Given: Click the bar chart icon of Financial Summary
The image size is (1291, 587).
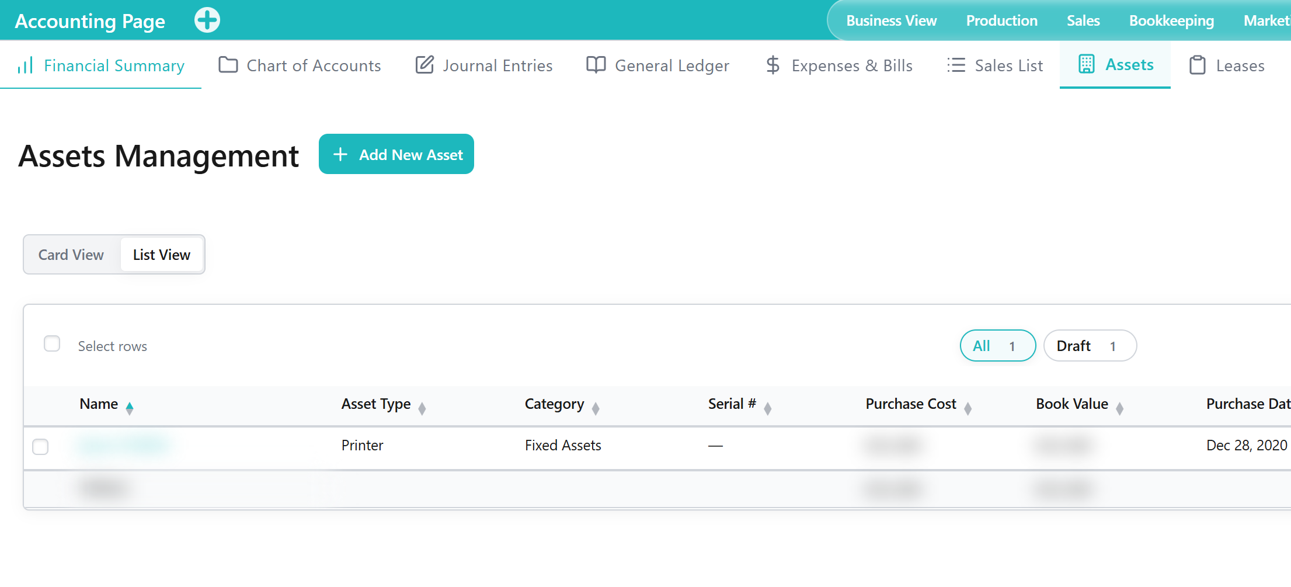Looking at the screenshot, I should [x=25, y=65].
